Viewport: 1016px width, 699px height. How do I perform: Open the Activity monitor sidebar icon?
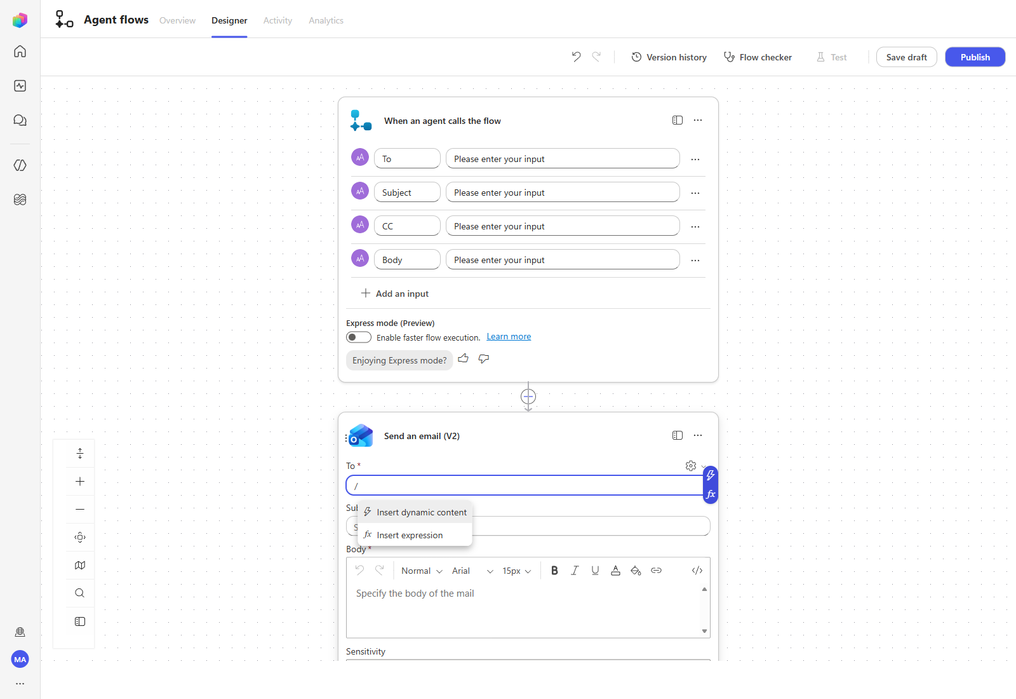(x=20, y=86)
